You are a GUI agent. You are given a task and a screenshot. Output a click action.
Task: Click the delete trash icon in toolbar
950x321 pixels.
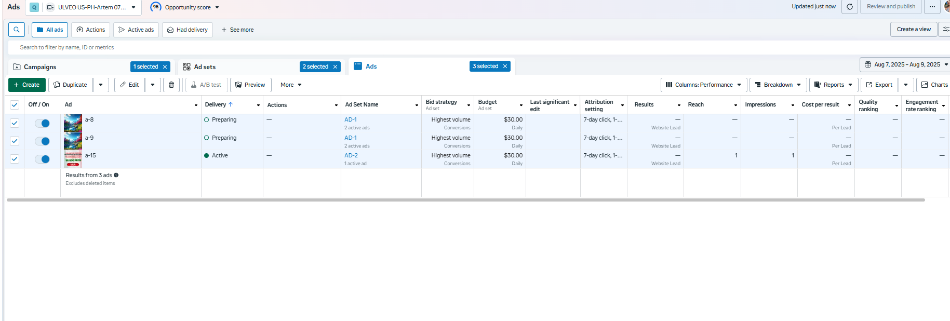coord(171,85)
